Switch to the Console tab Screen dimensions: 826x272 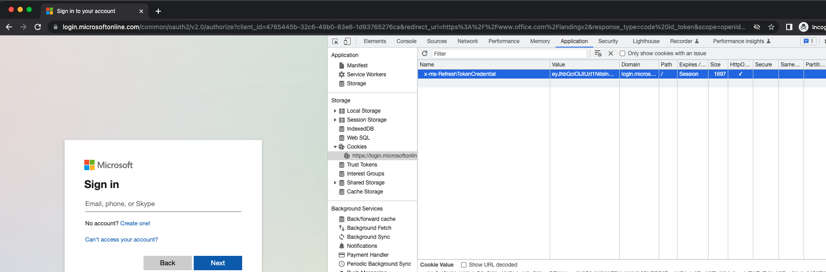point(406,41)
